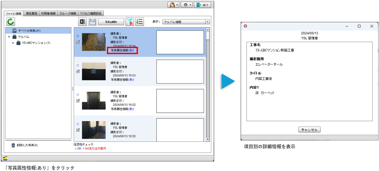Click the green sort order icon
Image resolution: width=379 pixels, height=171 pixels.
click(x=139, y=22)
